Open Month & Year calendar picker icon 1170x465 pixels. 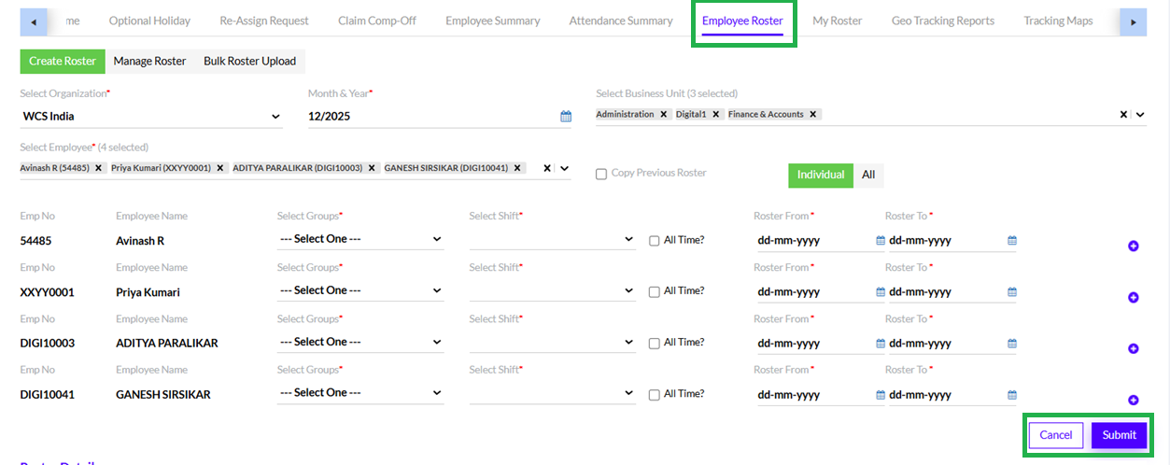coord(566,117)
